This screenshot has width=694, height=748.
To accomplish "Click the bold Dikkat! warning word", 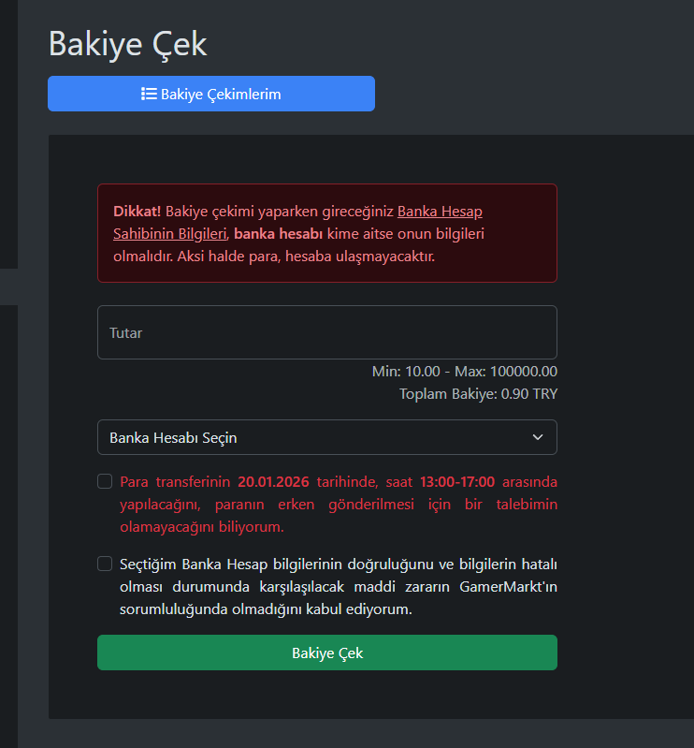I will [x=137, y=212].
